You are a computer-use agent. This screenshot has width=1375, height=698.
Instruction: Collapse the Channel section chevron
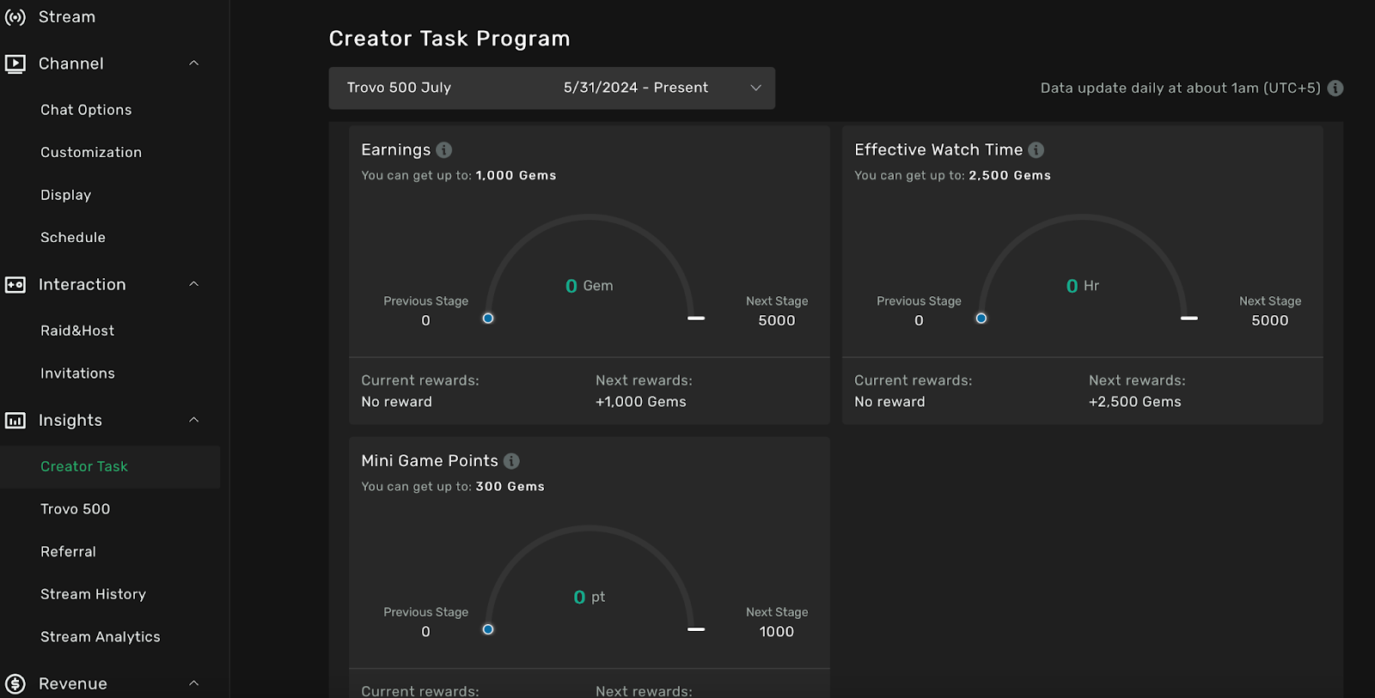(194, 64)
